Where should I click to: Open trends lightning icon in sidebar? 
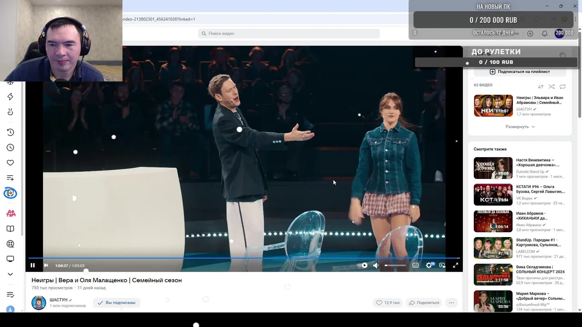(x=10, y=97)
